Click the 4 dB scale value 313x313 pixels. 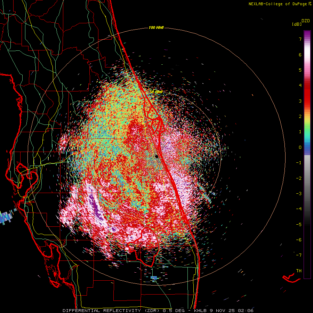coord(300,86)
